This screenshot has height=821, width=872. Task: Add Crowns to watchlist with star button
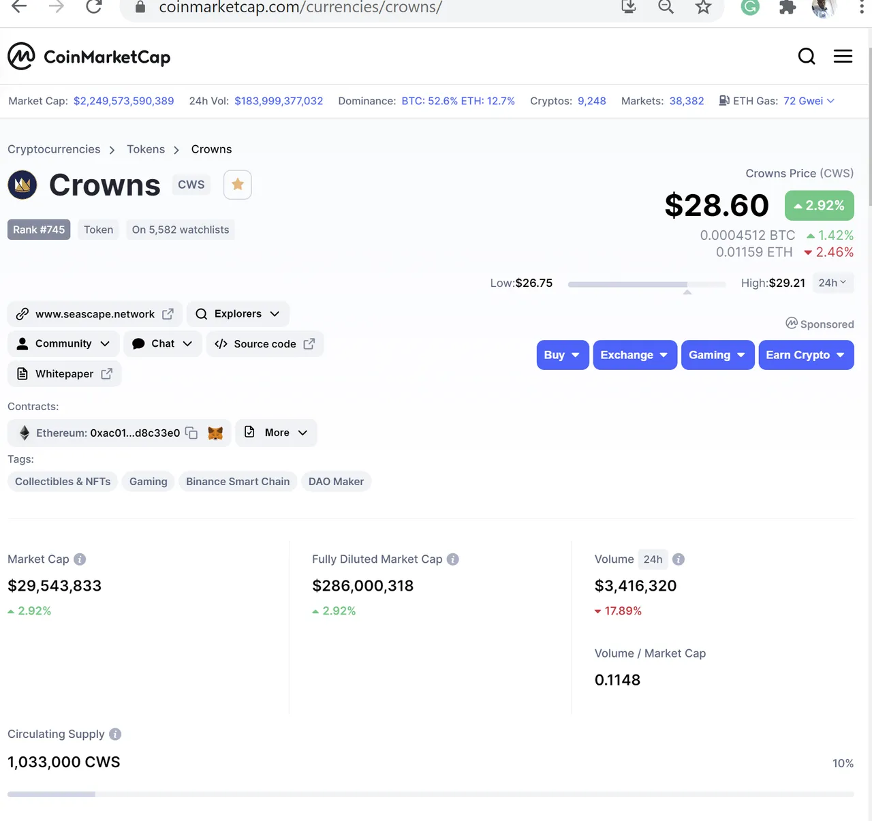pyautogui.click(x=238, y=185)
